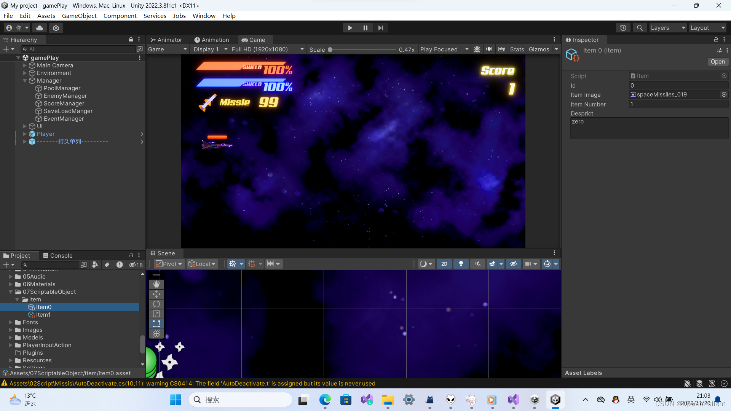Select the Move tool in Scene toolbar

click(x=156, y=294)
